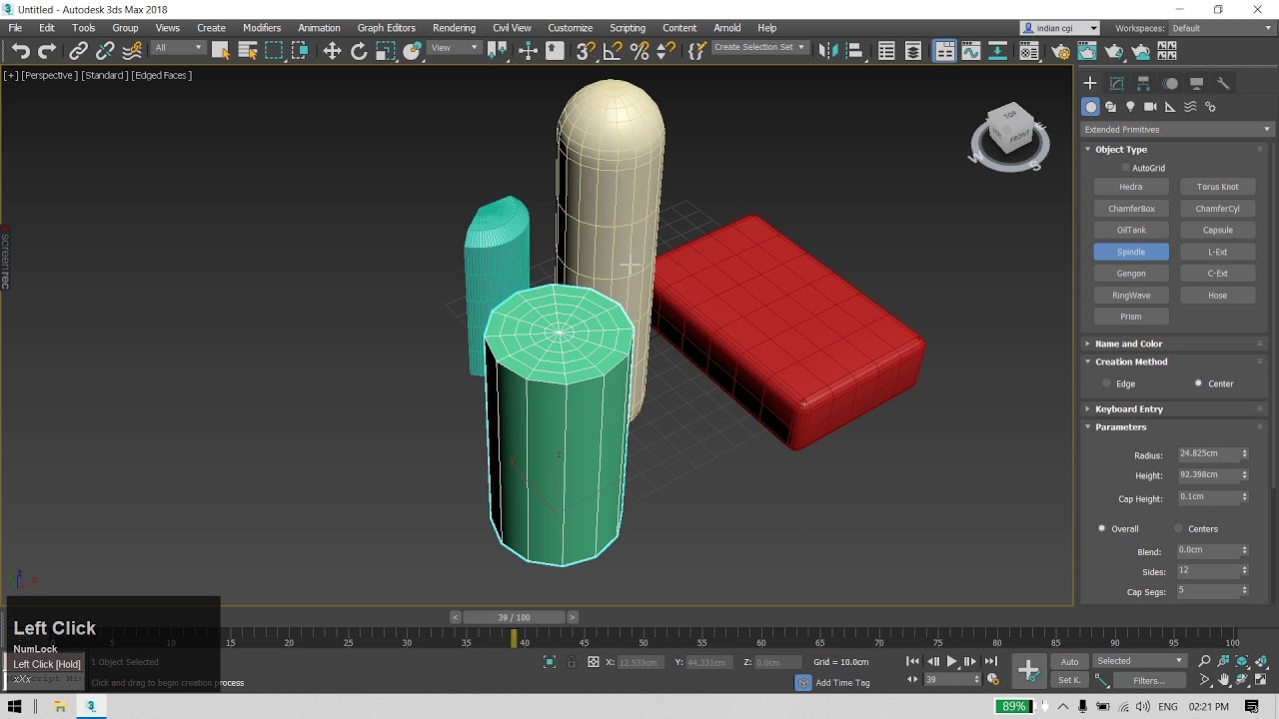Click the Angle Snap toggle icon
Viewport: 1279px width, 719px height.
614,51
